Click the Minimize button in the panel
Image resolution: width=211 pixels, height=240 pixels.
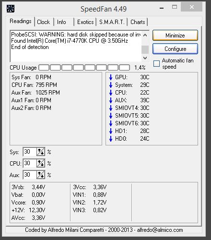pyautogui.click(x=175, y=36)
